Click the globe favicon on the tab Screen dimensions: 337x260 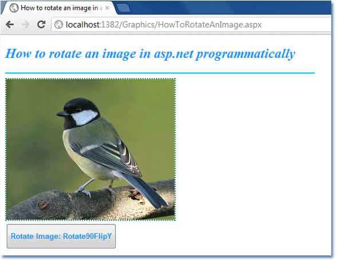(x=14, y=8)
